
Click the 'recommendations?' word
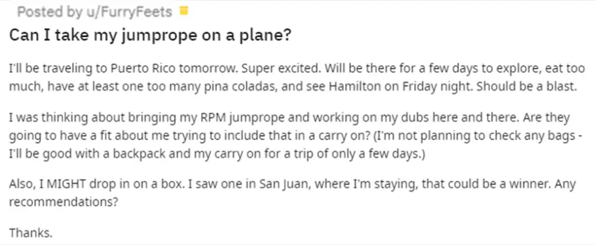(63, 202)
